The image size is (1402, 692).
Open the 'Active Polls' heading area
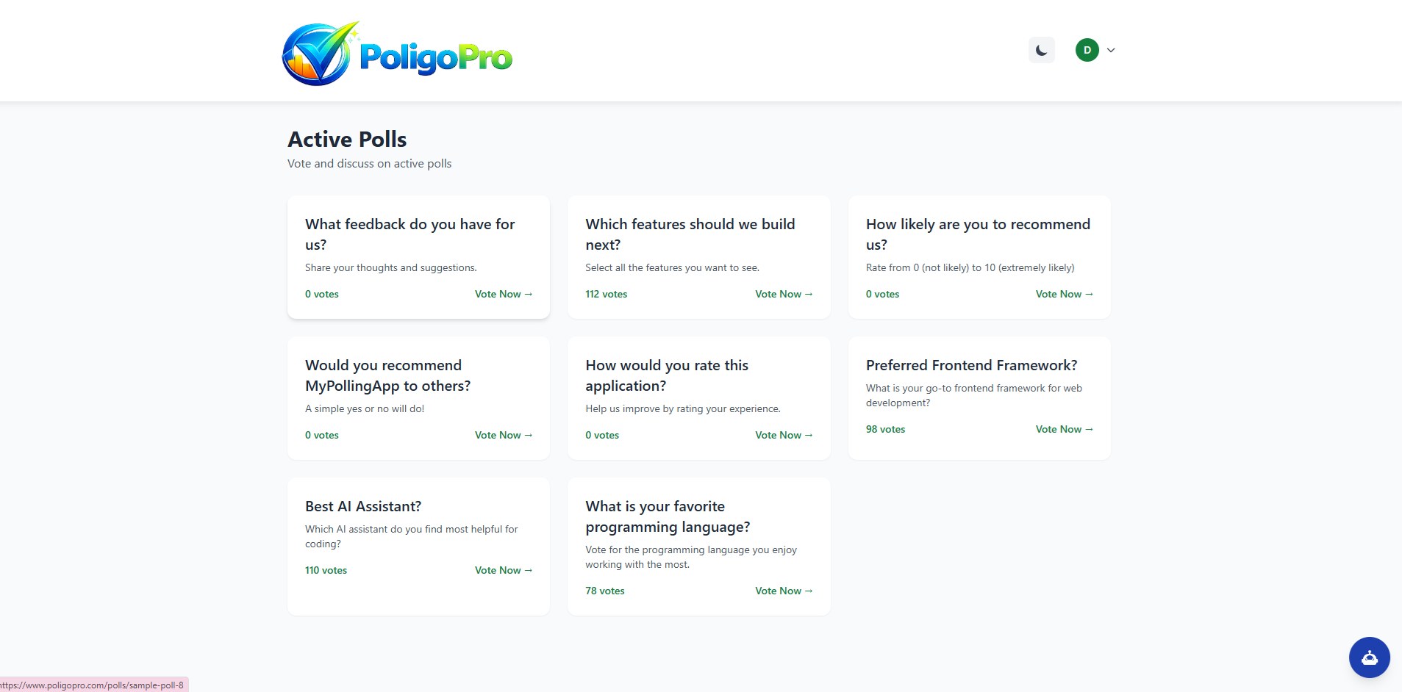coord(347,139)
